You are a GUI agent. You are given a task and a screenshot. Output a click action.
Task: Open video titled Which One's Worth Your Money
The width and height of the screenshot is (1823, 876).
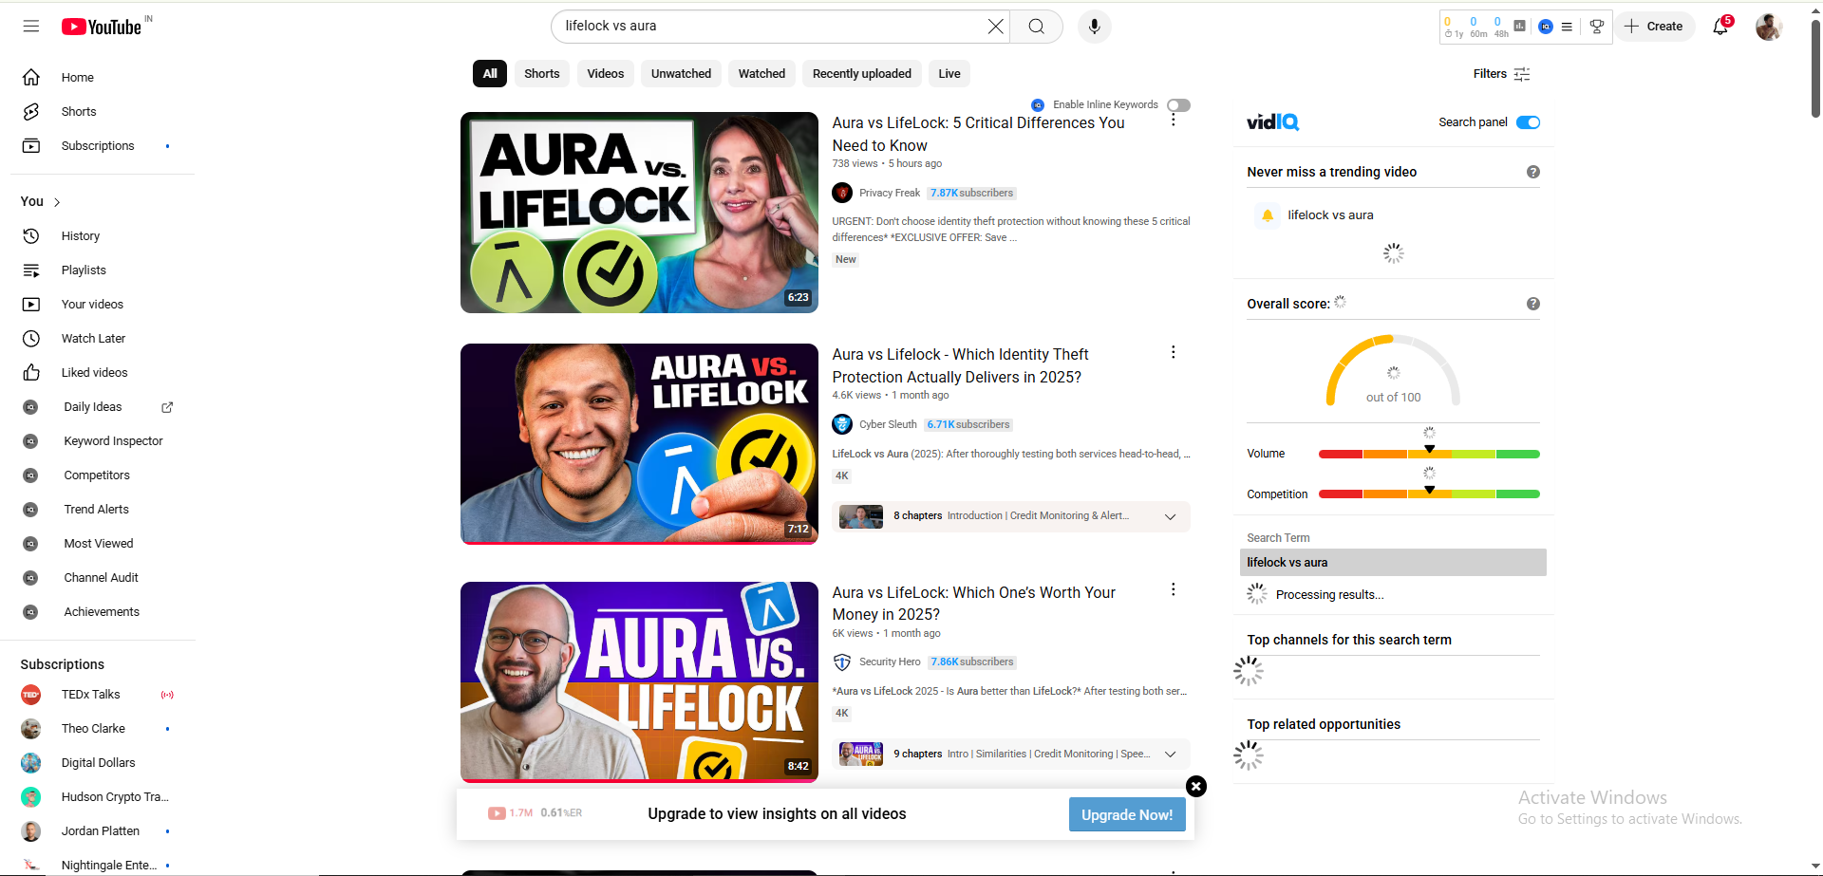[973, 604]
